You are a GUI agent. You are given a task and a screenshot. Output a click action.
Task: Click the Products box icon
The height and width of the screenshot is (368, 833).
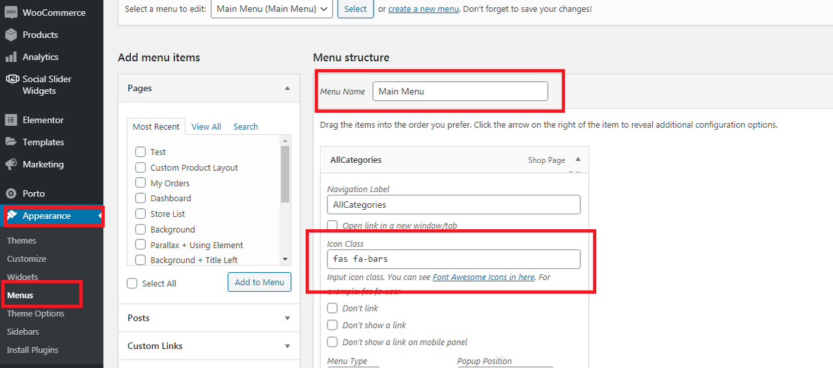coord(11,35)
